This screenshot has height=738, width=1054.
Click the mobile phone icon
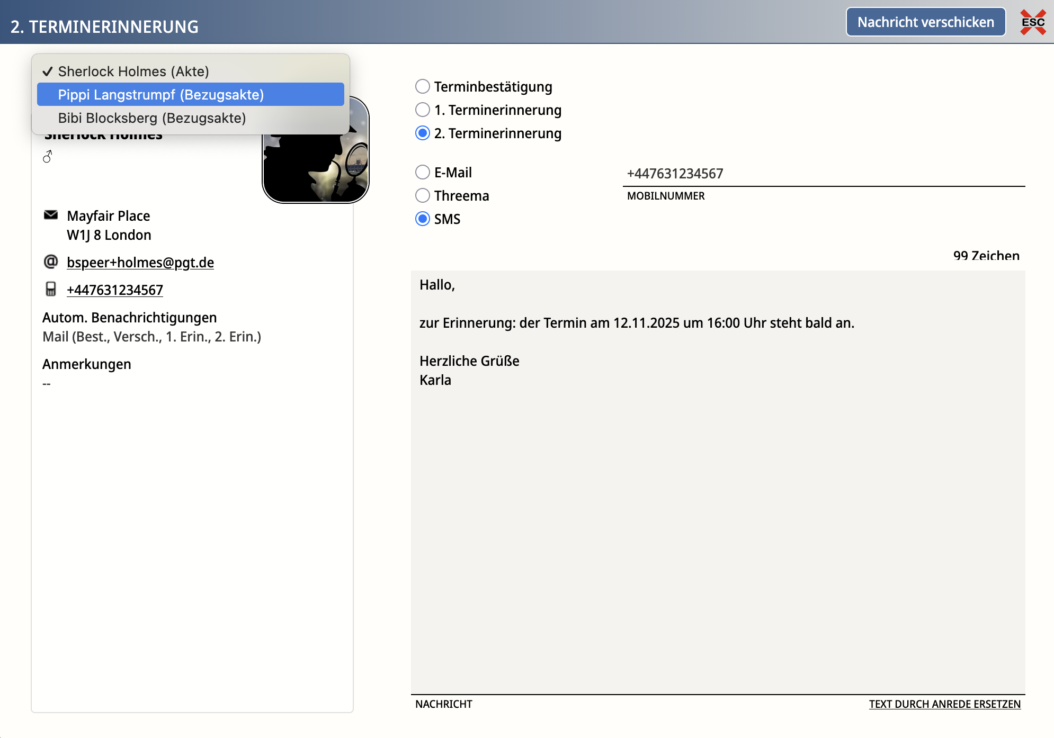(x=51, y=289)
